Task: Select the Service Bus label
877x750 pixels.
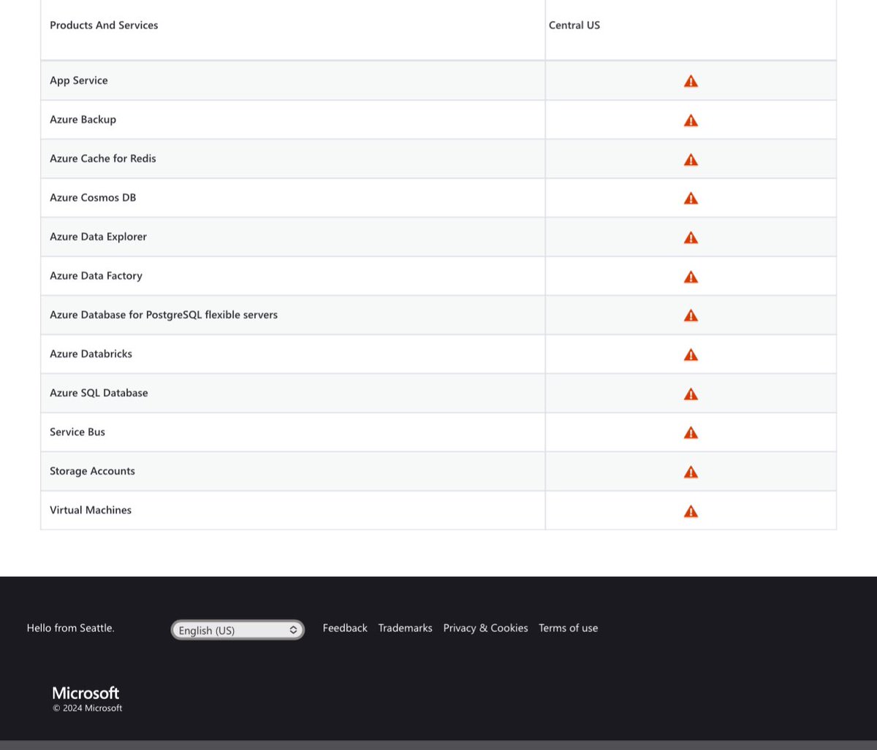Action: (77, 432)
